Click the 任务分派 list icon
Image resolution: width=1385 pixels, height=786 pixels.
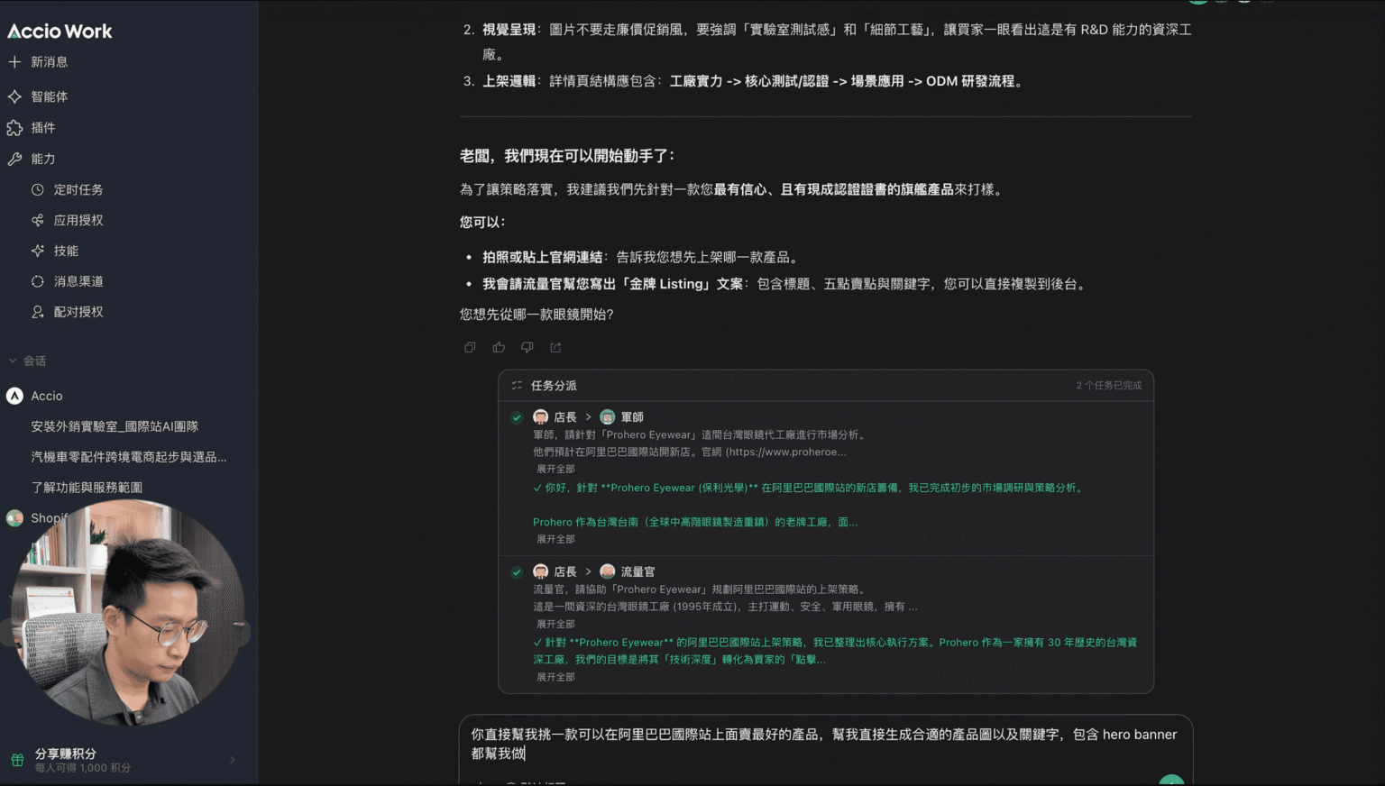coord(517,385)
